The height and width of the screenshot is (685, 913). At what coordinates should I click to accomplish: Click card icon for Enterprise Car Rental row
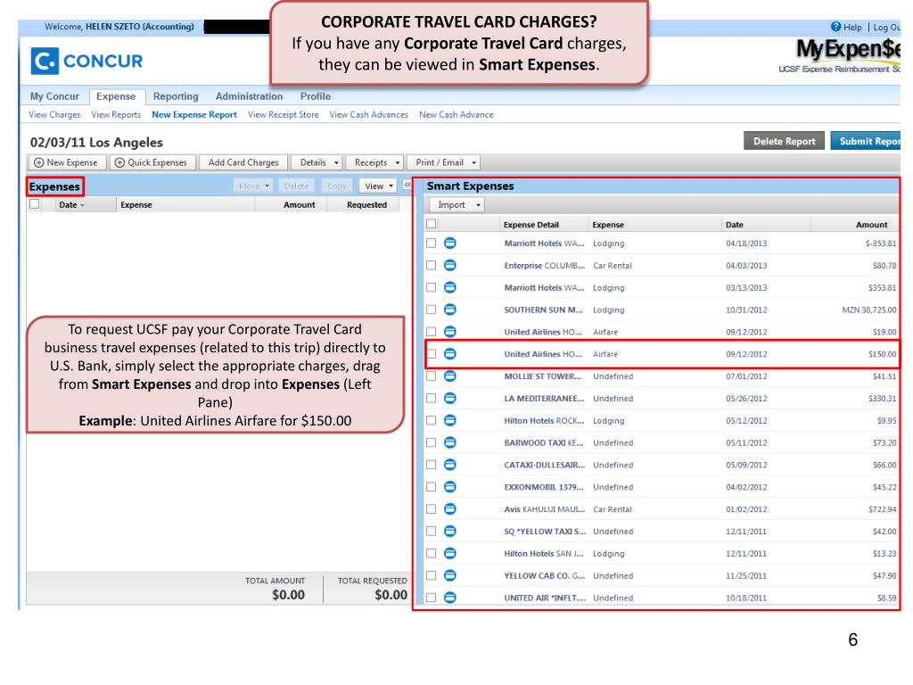click(450, 266)
